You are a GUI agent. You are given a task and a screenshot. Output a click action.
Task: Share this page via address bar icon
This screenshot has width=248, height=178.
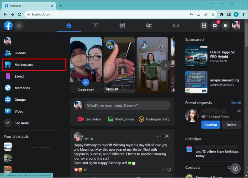[x=206, y=14]
